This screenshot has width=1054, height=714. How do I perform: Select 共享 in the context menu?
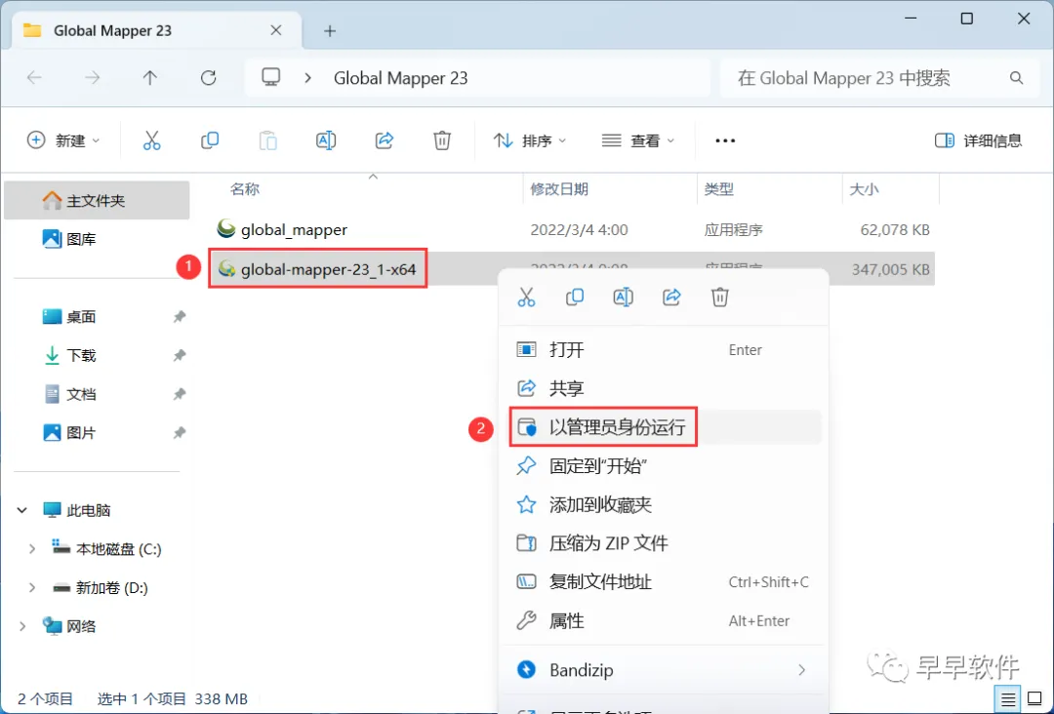pyautogui.click(x=664, y=388)
